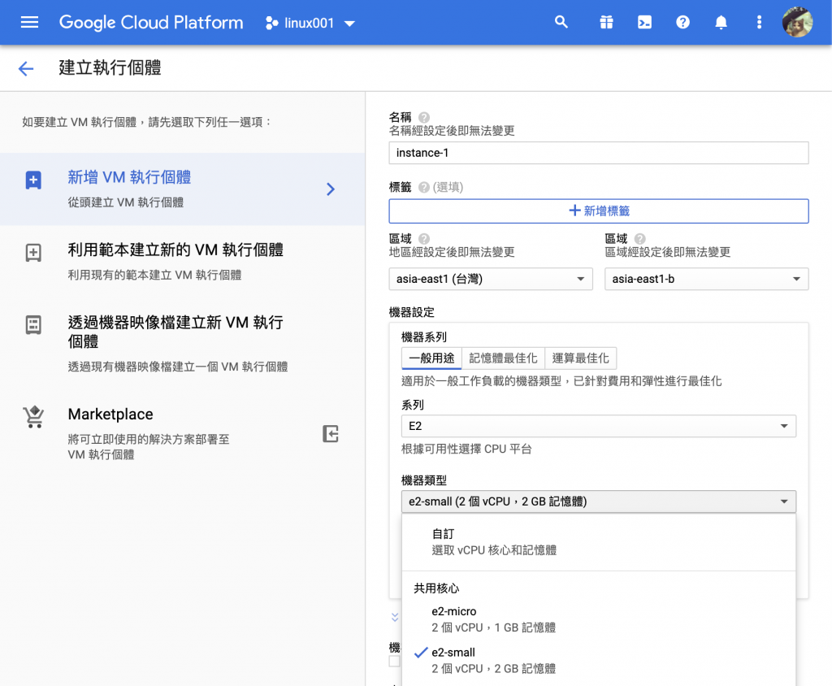This screenshot has height=686, width=832.
Task: Click help icon next to region 區域
Action: [x=424, y=239]
